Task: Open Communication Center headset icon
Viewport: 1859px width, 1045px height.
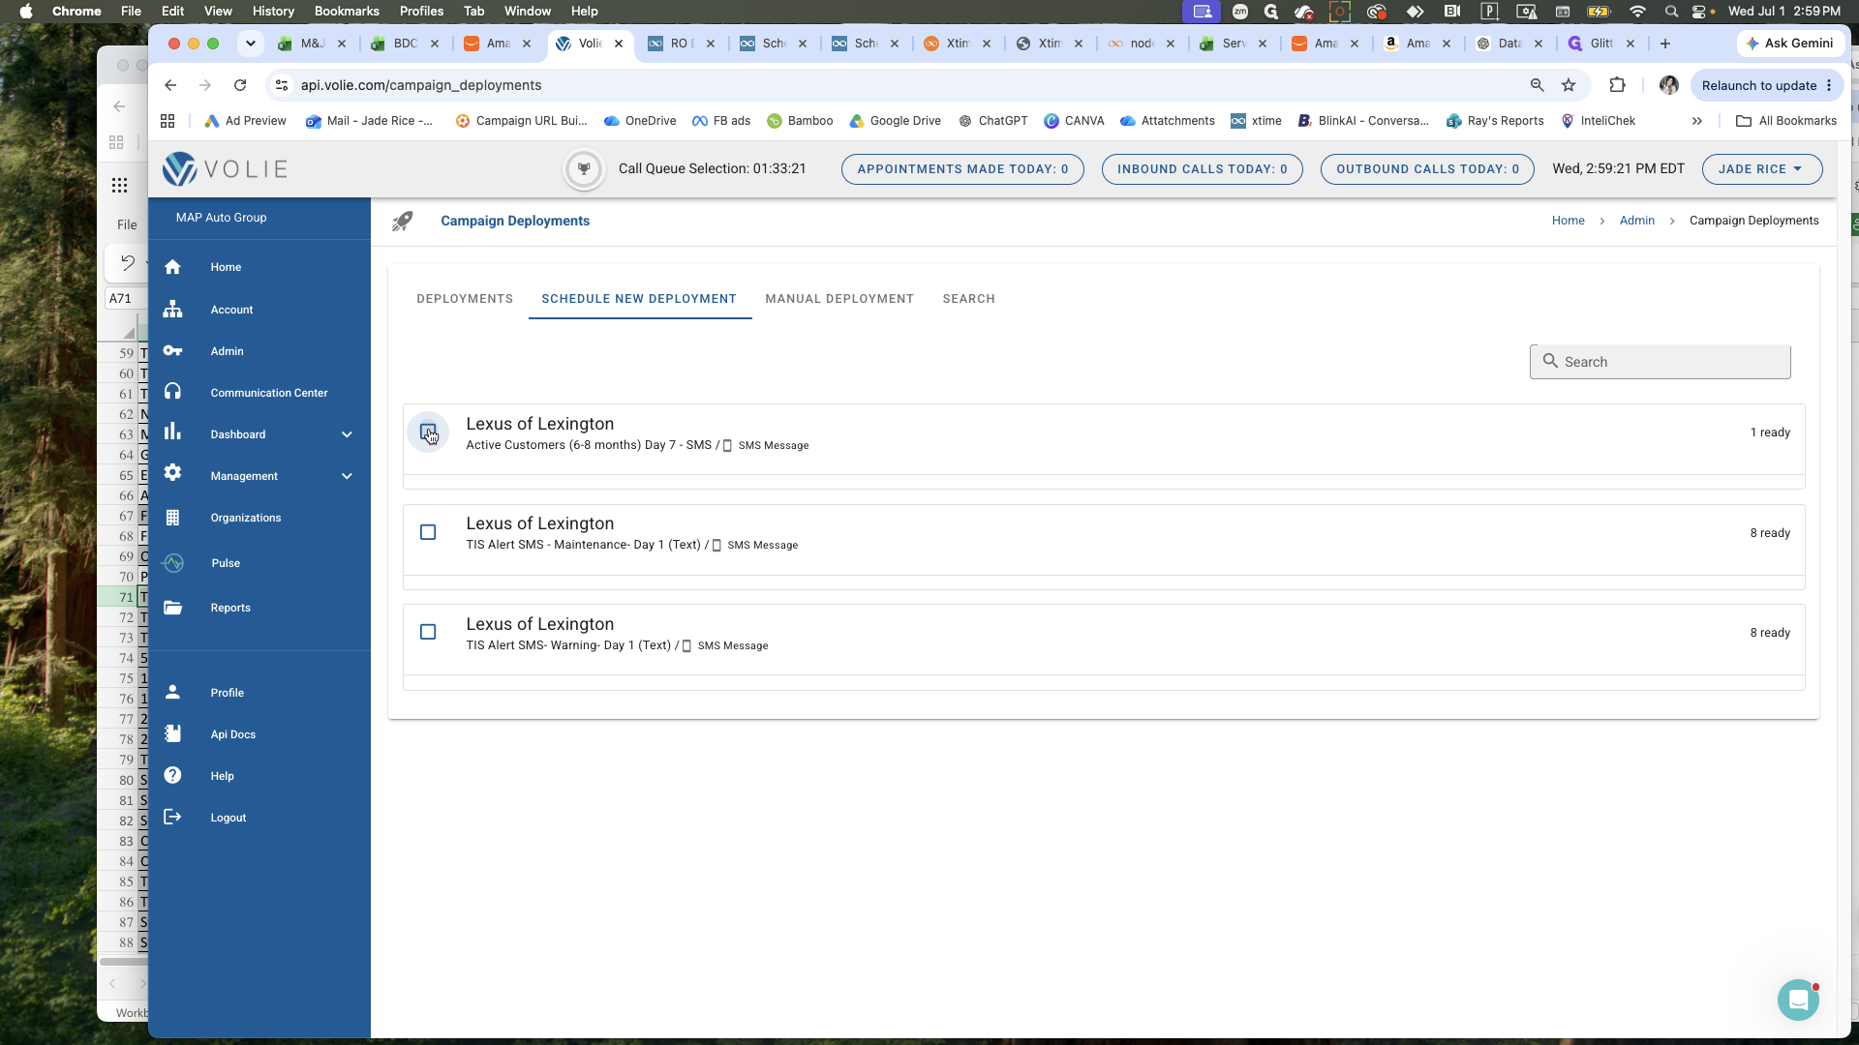Action: tap(172, 392)
